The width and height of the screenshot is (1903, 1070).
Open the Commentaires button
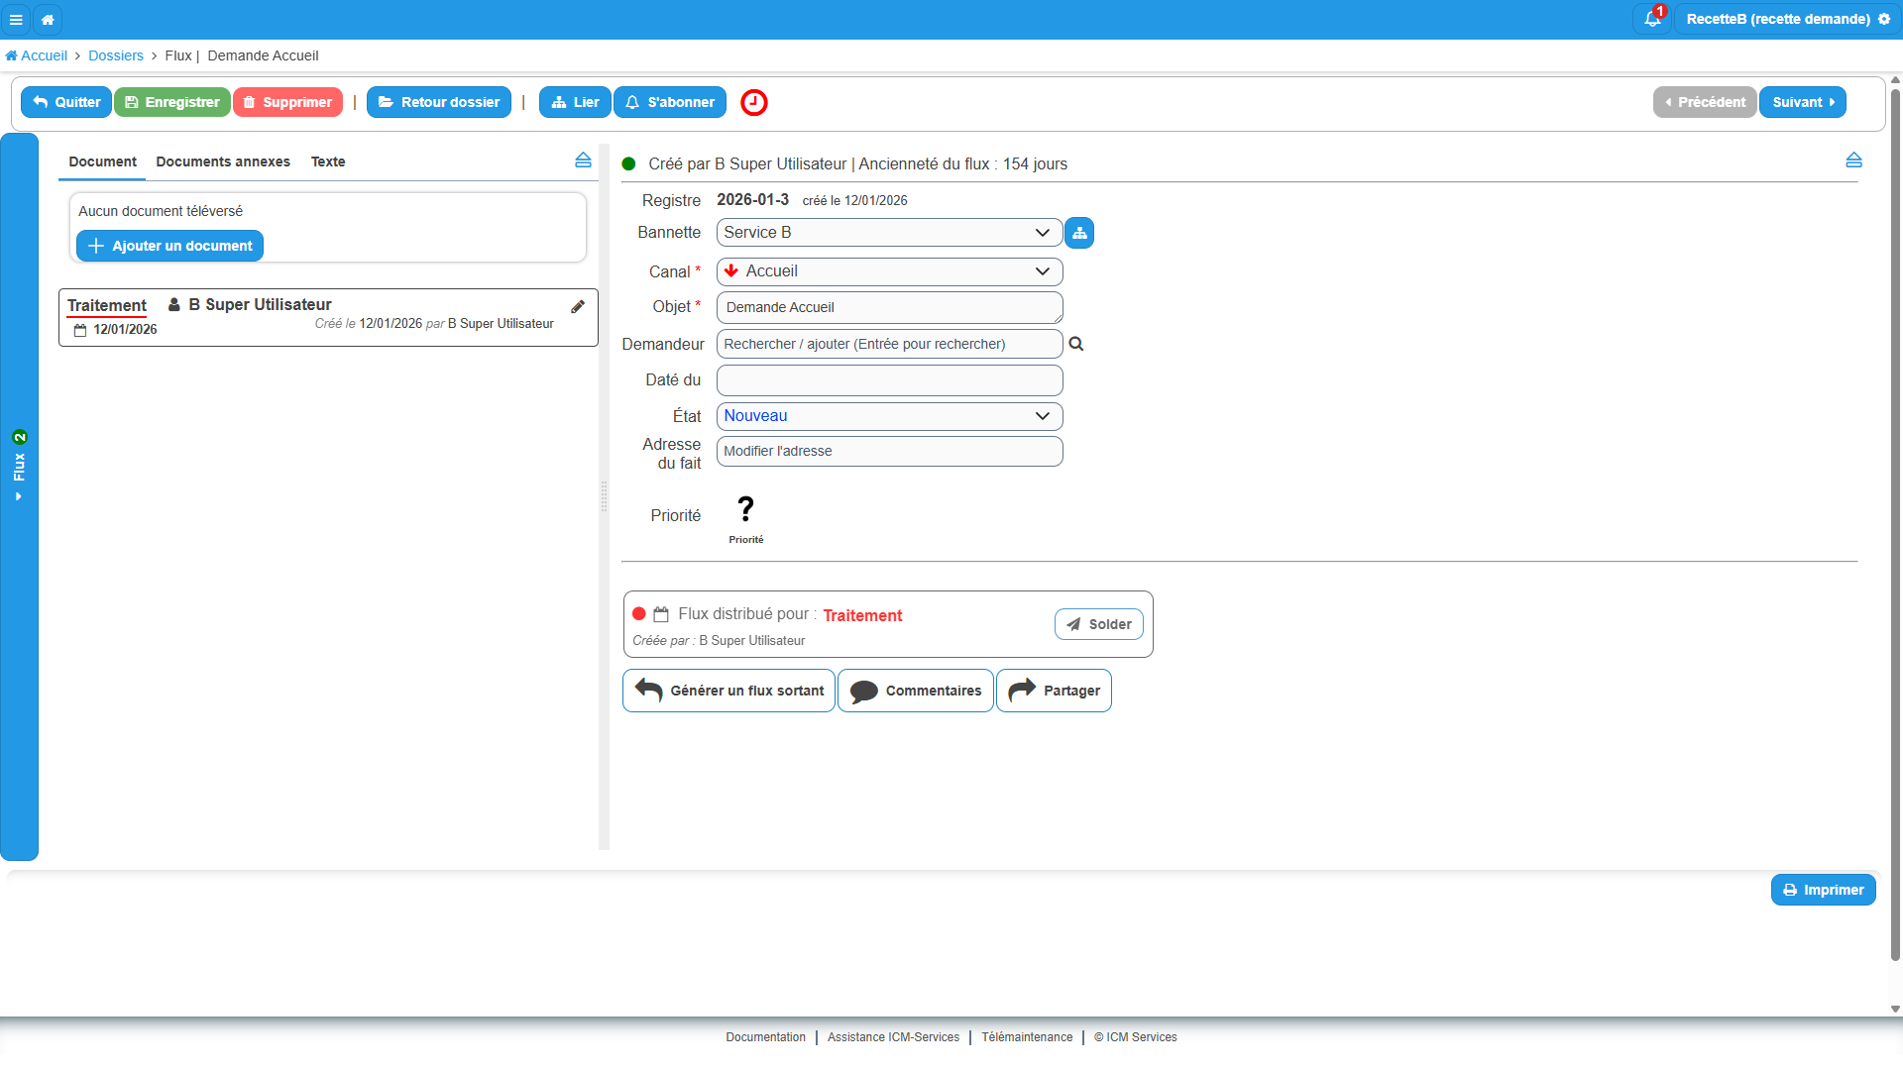coord(916,691)
